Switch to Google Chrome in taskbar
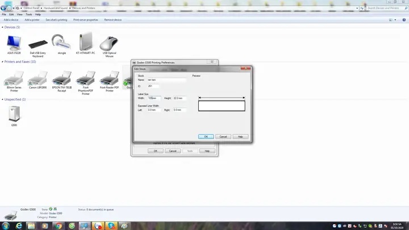 [x=59, y=226]
